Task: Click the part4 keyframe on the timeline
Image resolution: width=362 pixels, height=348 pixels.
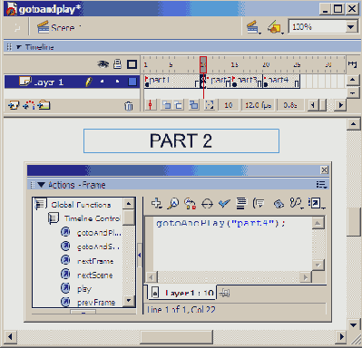Action: [x=266, y=82]
